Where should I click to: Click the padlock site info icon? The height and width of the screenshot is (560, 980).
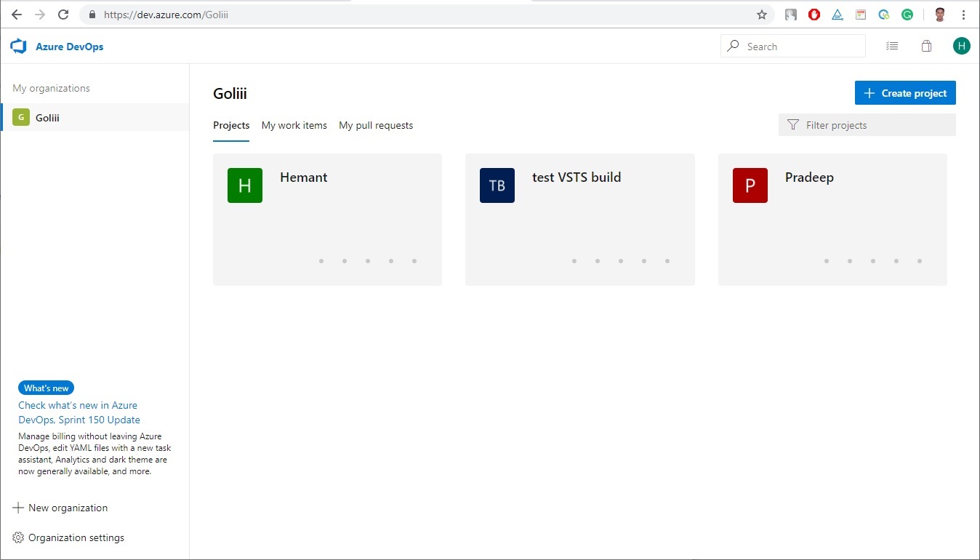92,15
